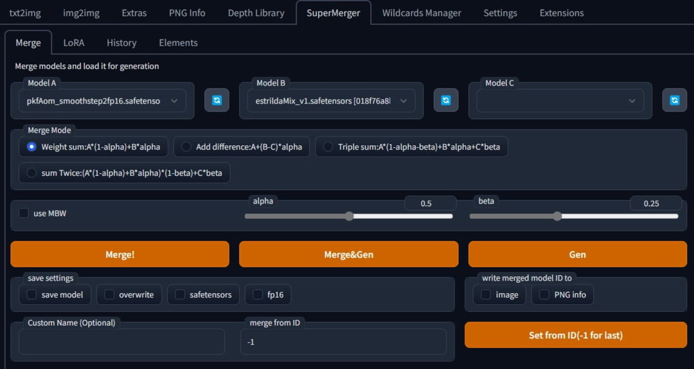Enable the use MBW checkbox
The height and width of the screenshot is (369, 694).
(x=24, y=213)
